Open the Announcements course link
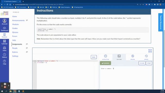The image size is (165, 93). (18, 20)
